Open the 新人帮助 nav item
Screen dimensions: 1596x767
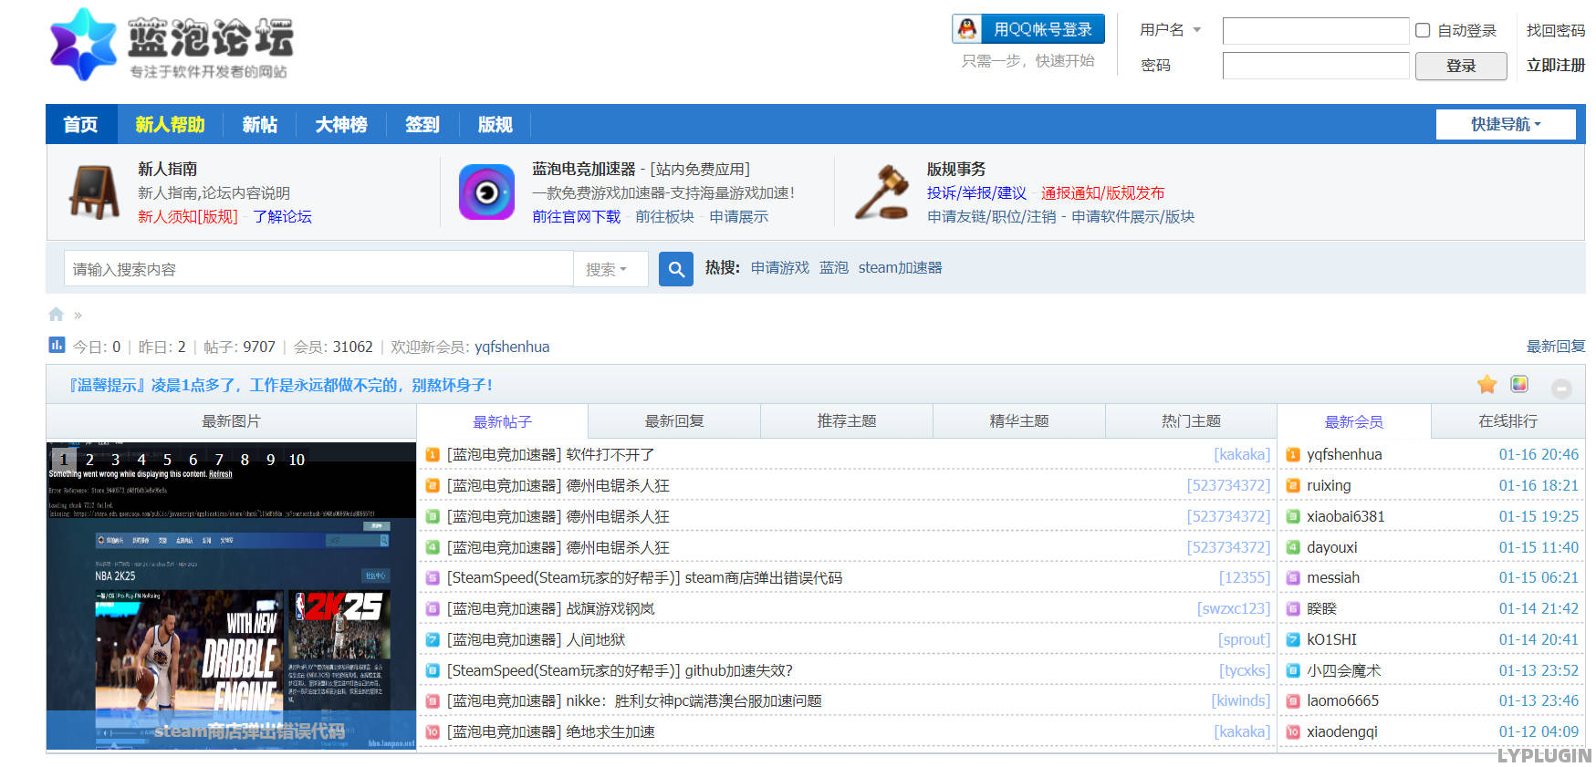170,124
